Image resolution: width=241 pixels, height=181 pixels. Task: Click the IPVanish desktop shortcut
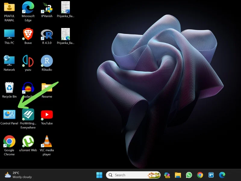(x=47, y=8)
